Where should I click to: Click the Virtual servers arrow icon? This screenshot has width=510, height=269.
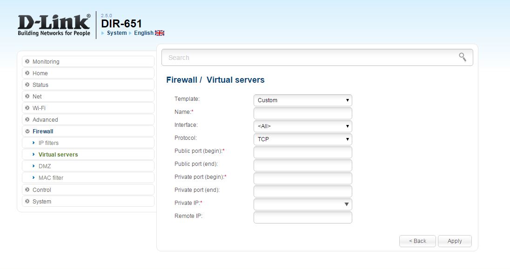34,154
